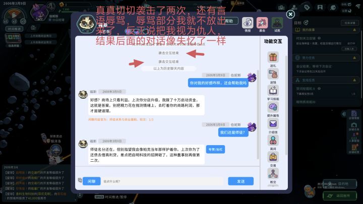This screenshot has width=363, height=204.
Task: Click the second 上月 report button
Action: pyautogui.click(x=41, y=42)
